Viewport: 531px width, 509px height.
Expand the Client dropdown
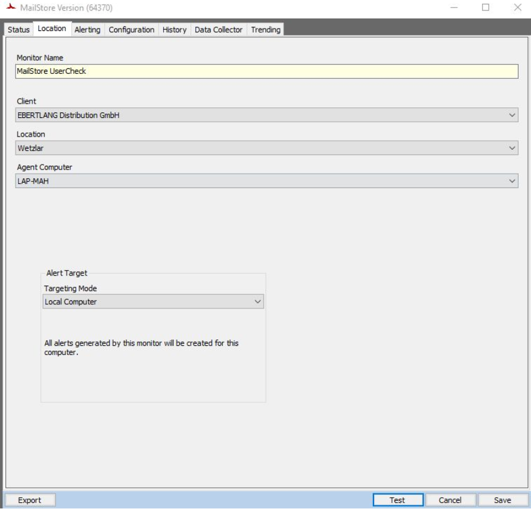click(267, 115)
